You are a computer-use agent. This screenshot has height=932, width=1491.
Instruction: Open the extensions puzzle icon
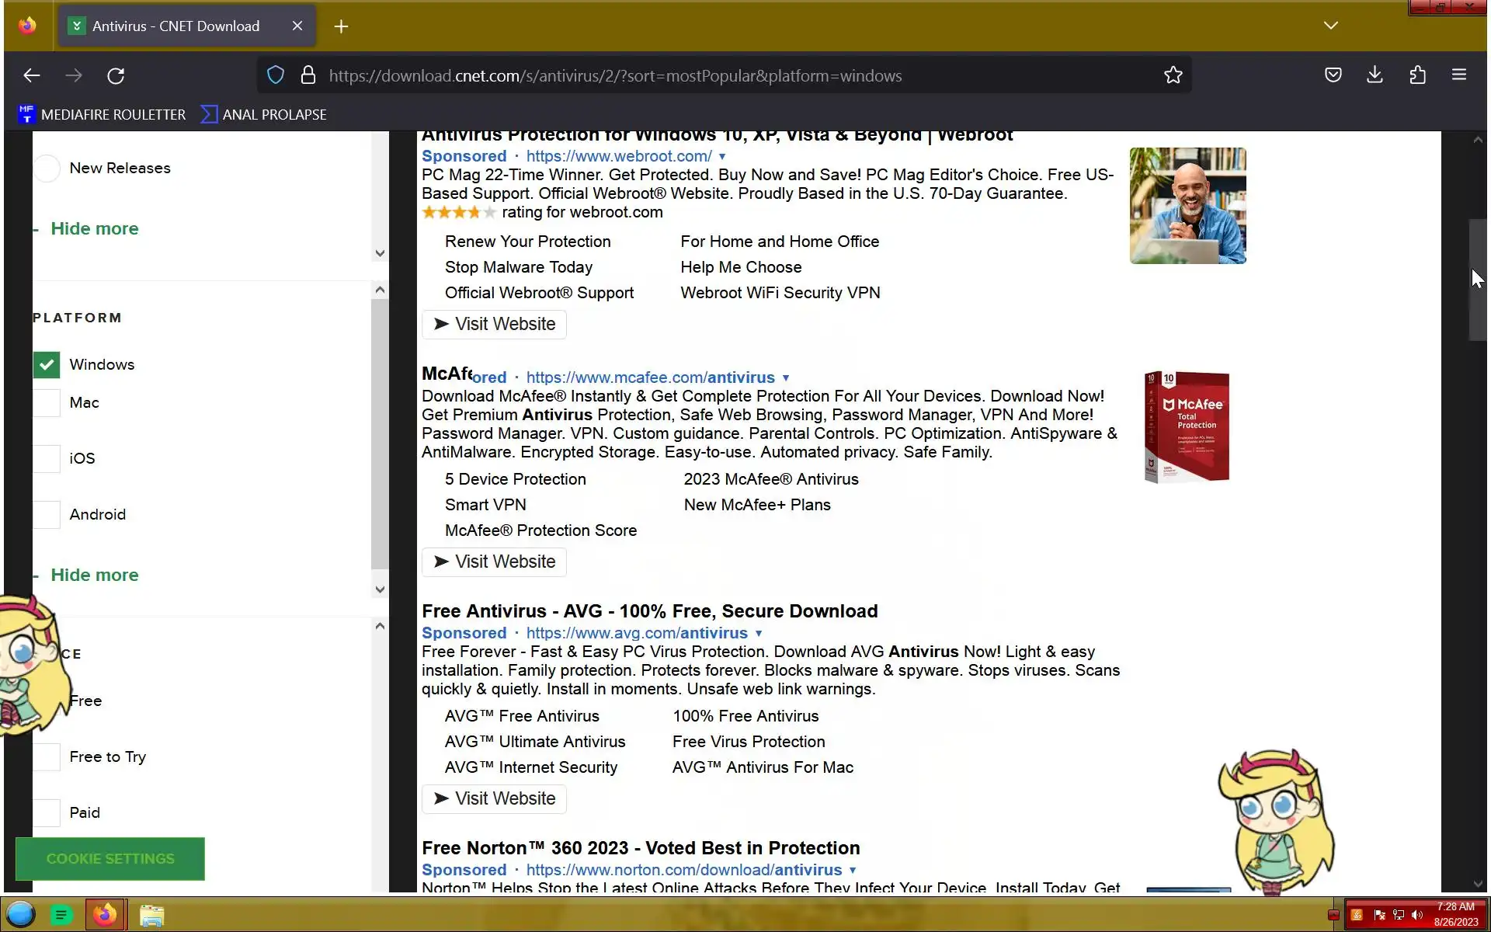tap(1417, 75)
